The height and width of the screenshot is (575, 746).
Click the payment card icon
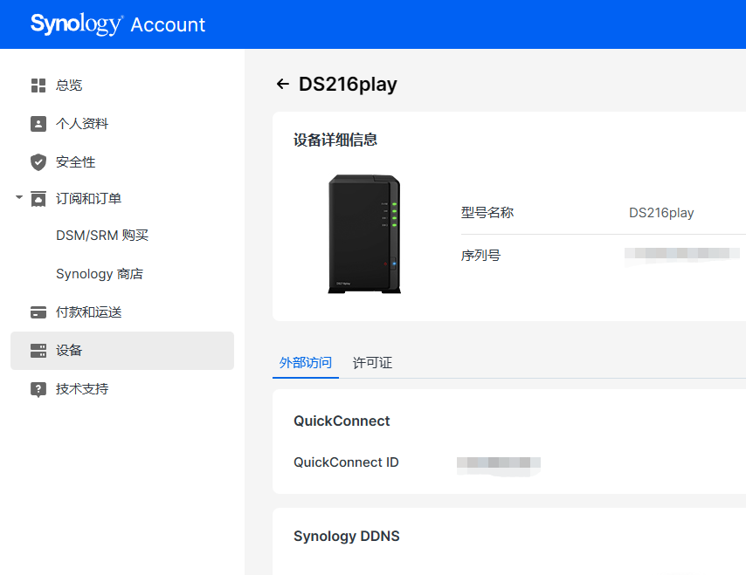point(38,312)
